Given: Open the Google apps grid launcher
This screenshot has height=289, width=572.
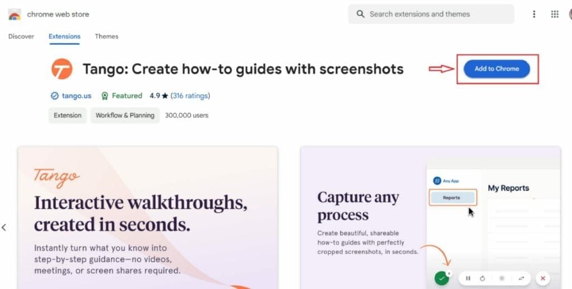Looking at the screenshot, I should (x=555, y=15).
